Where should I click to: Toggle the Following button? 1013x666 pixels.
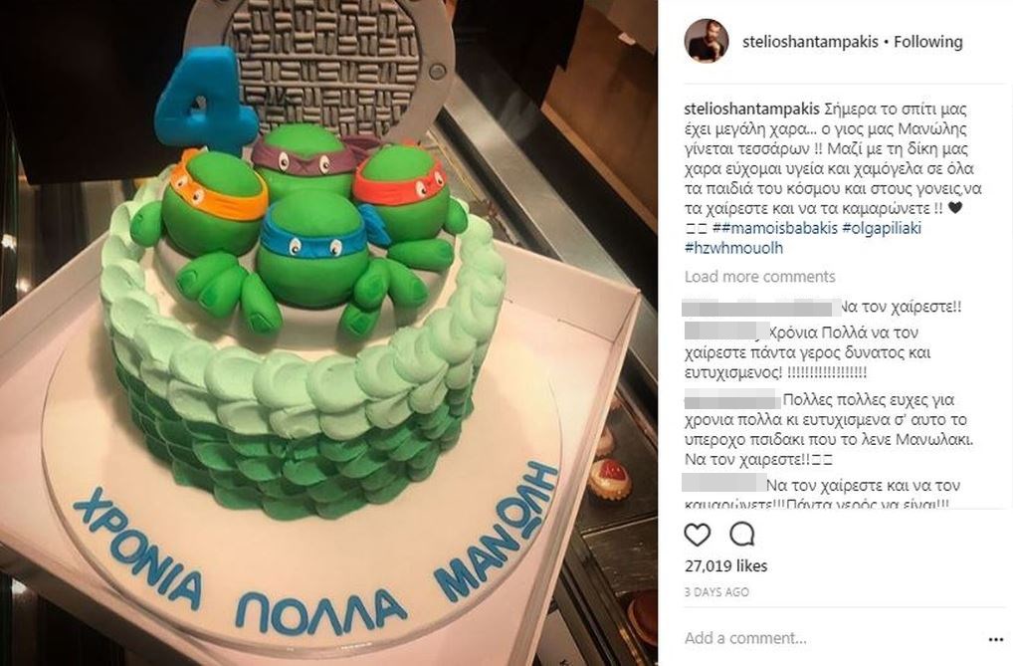[928, 42]
